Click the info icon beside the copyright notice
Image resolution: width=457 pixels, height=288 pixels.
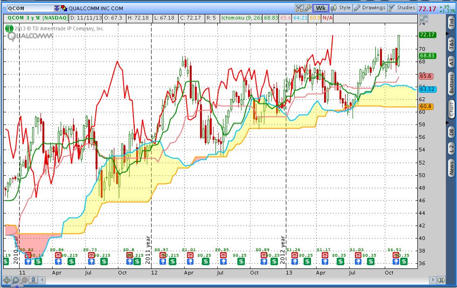pos(9,28)
